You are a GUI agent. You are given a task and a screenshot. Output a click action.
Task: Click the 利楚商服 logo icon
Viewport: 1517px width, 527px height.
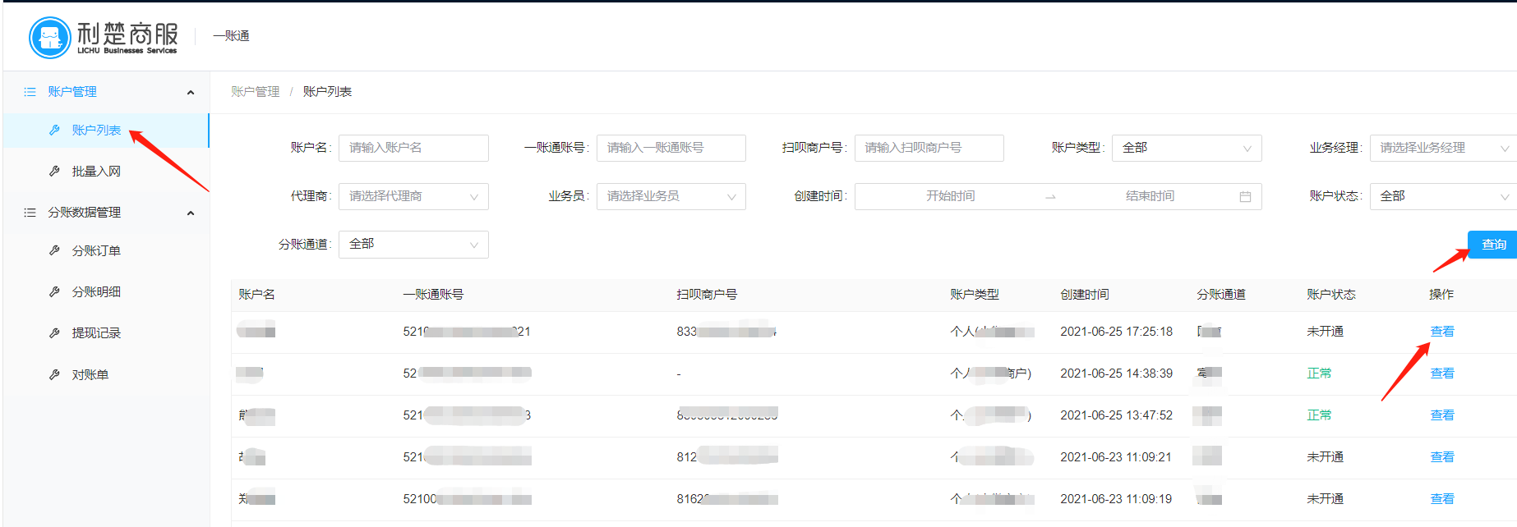coord(50,37)
